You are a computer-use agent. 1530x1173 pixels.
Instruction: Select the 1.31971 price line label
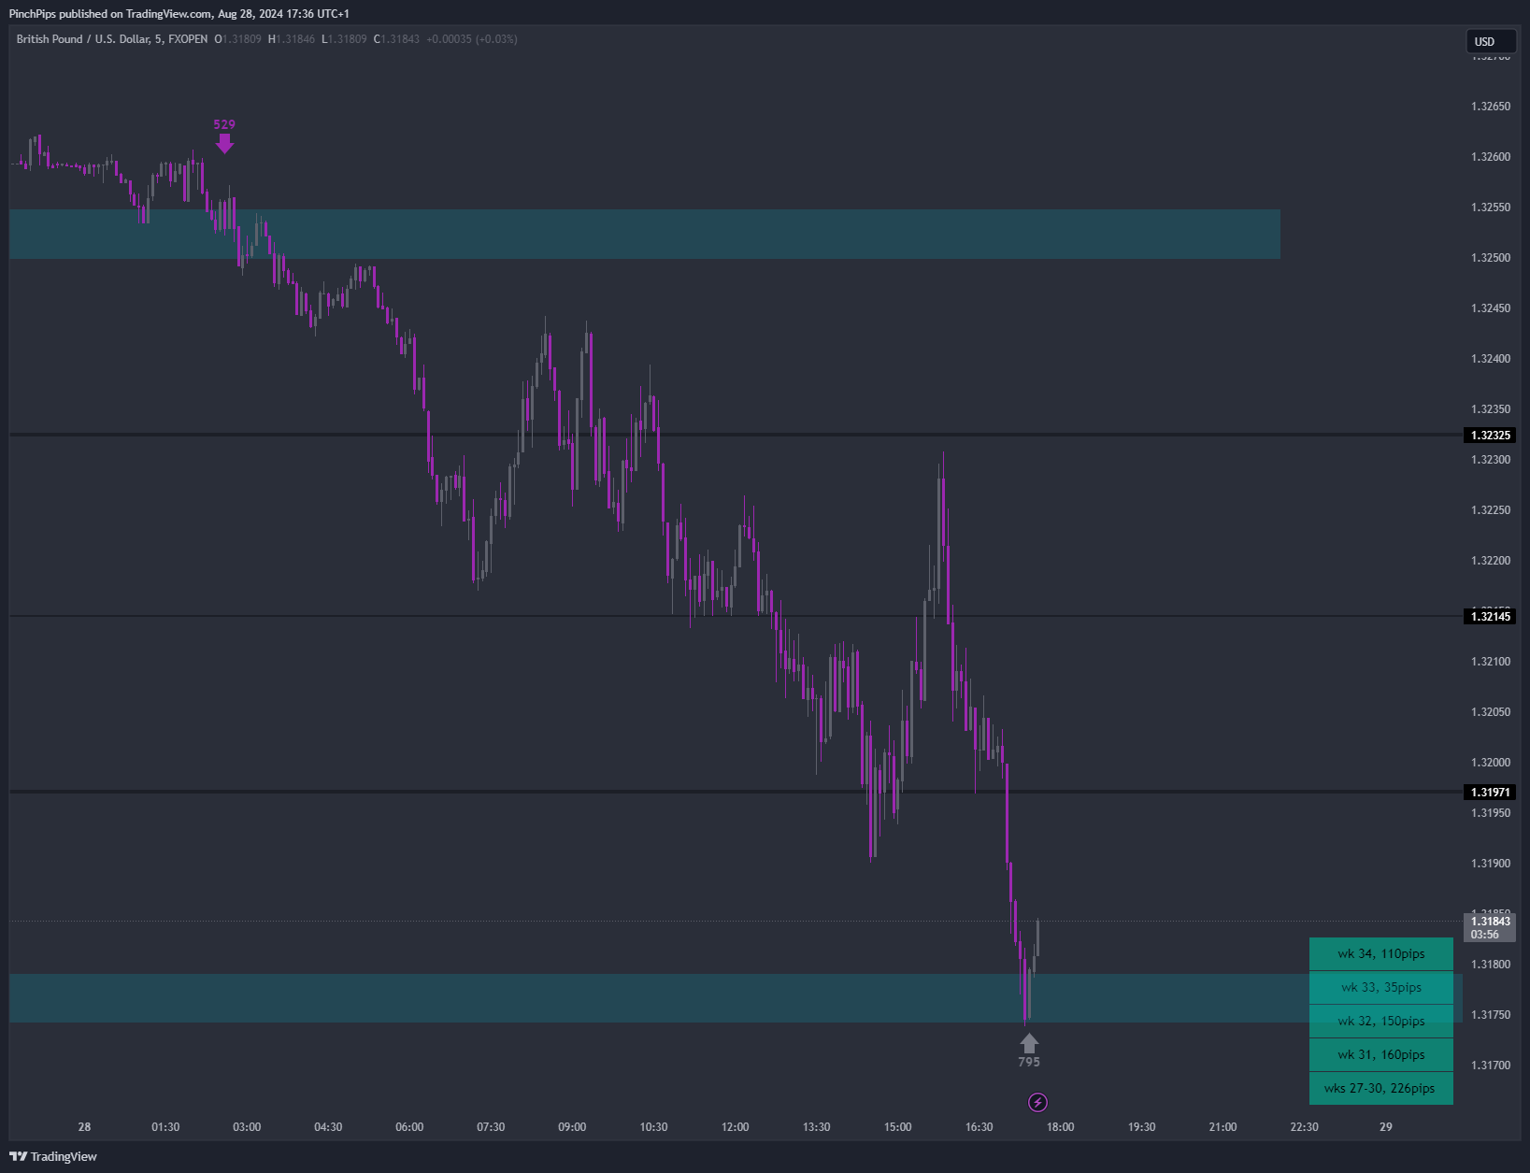(1490, 792)
